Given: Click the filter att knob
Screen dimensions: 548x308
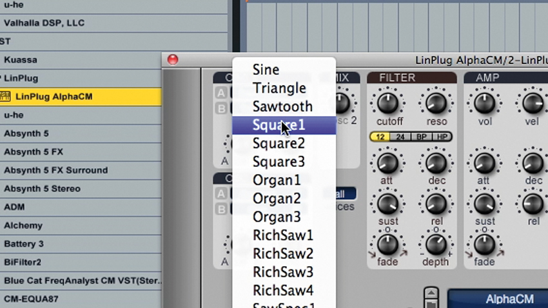Looking at the screenshot, I should tap(387, 163).
